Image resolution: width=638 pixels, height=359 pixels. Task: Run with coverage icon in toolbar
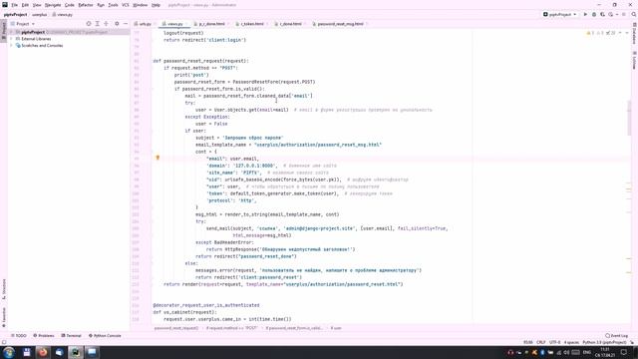pyautogui.click(x=602, y=14)
